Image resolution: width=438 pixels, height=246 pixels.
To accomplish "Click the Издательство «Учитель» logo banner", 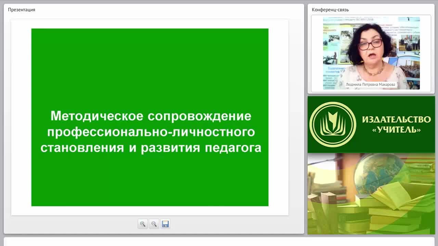I will click(371, 125).
